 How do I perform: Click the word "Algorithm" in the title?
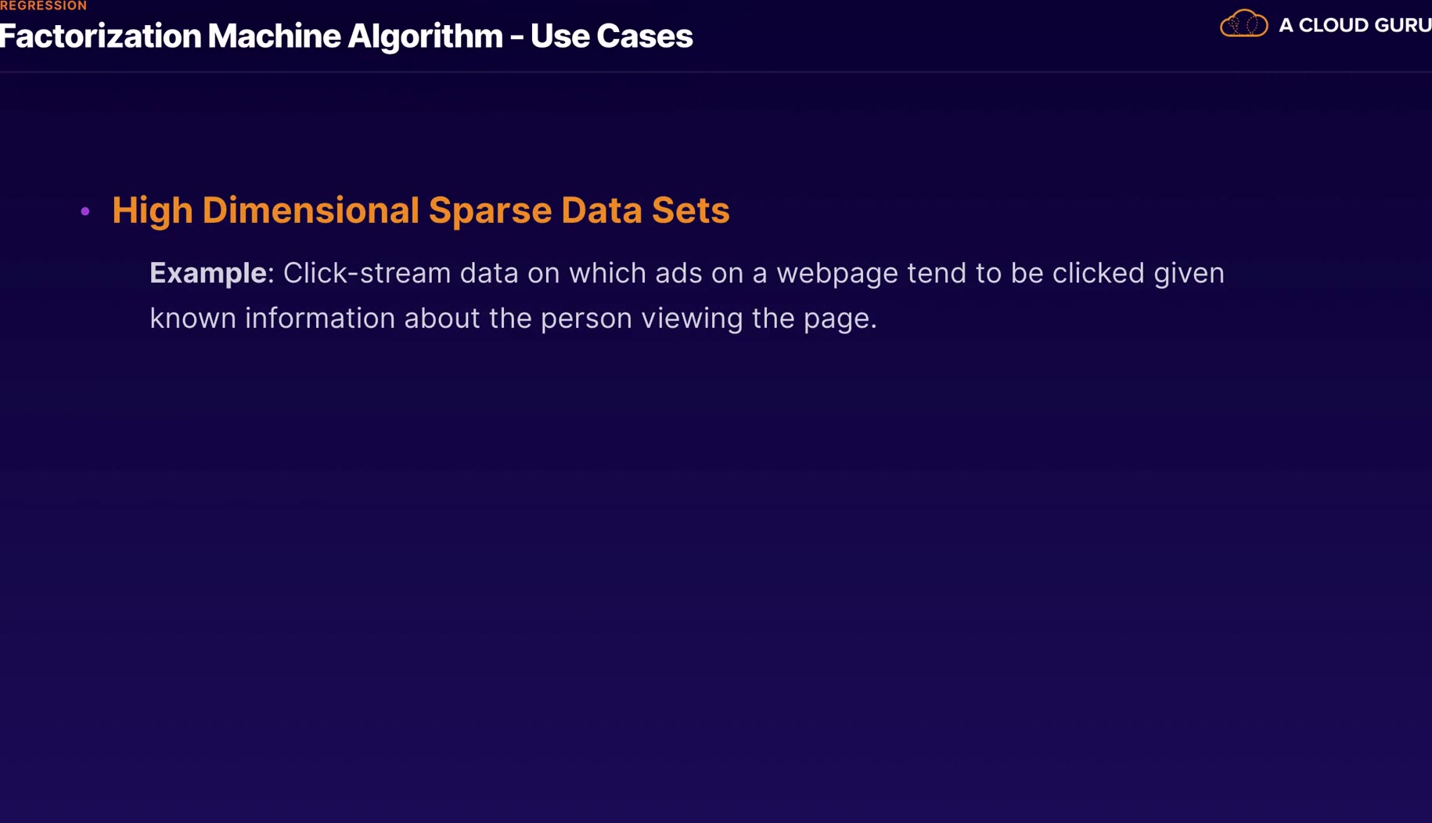(424, 37)
